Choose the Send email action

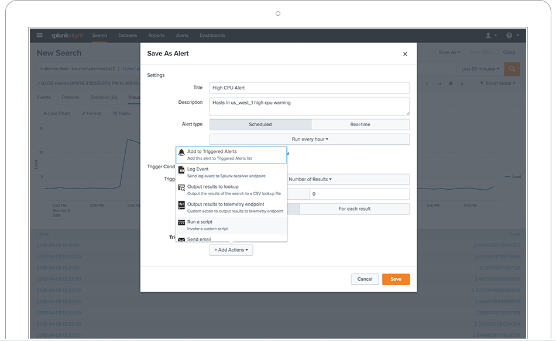point(231,239)
